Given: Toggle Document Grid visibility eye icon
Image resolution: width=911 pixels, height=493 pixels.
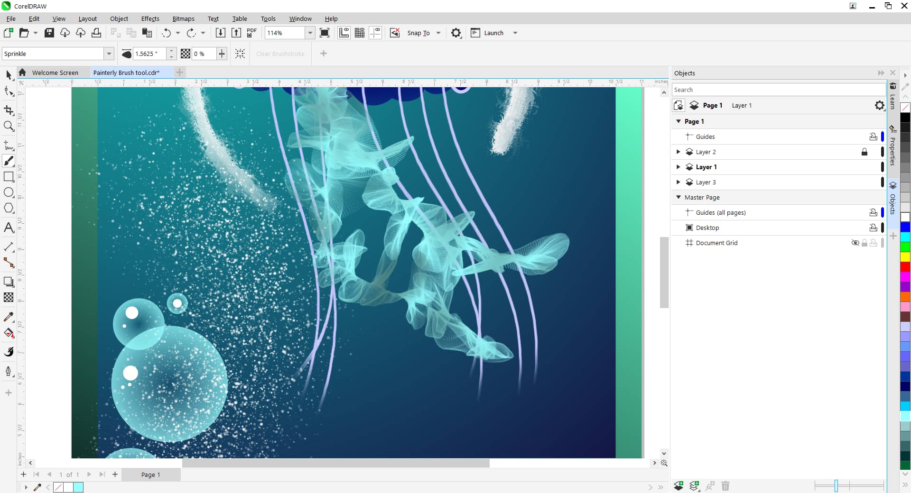Looking at the screenshot, I should click(x=855, y=243).
